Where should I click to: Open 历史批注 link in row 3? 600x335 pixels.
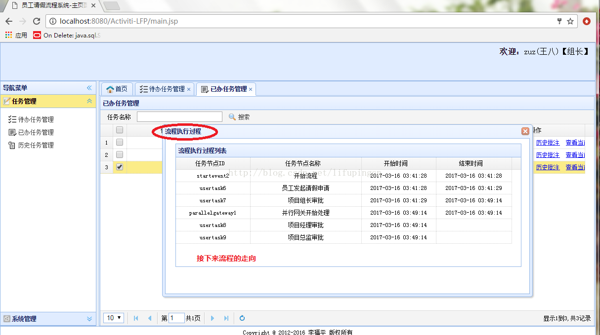click(548, 167)
